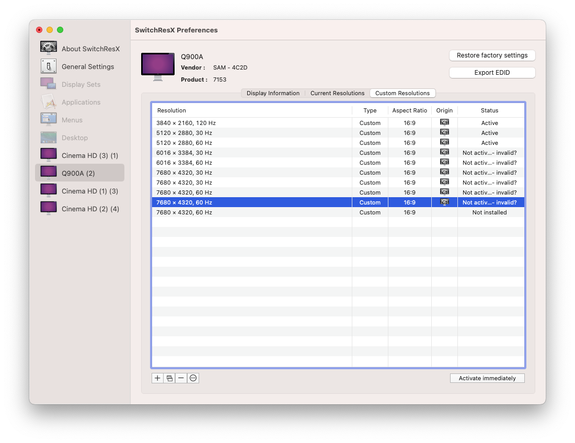This screenshot has height=443, width=575.
Task: Duplicate the selected custom resolution
Action: [169, 378]
